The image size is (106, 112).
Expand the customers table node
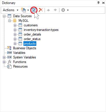point(15,25)
